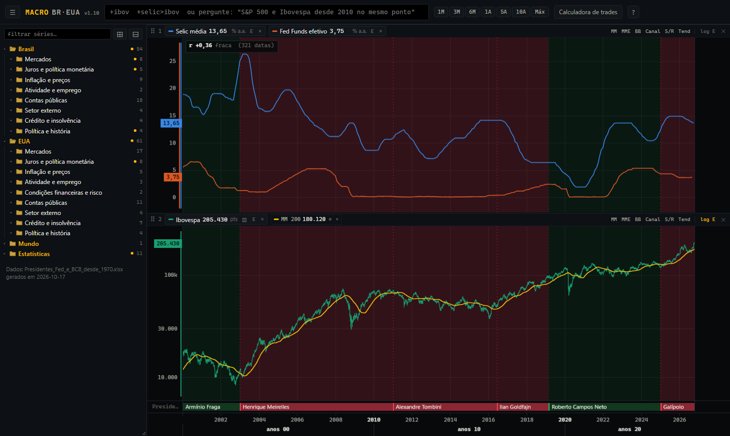Remove the MM 200 moving average chip
The width and height of the screenshot is (730, 436).
pyautogui.click(x=337, y=220)
